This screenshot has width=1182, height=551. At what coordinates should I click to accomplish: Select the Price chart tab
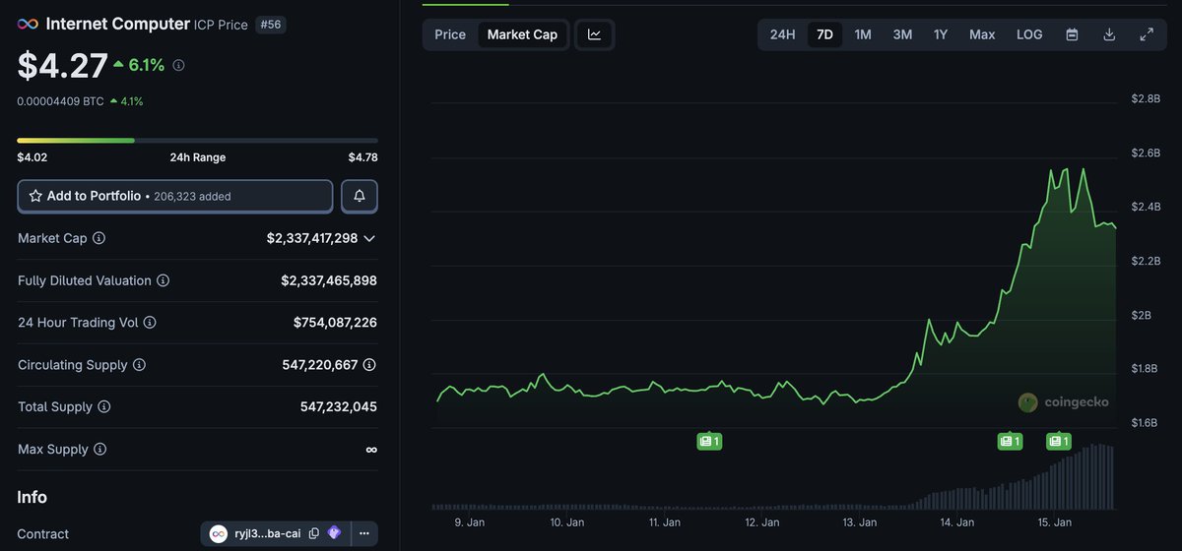(450, 34)
